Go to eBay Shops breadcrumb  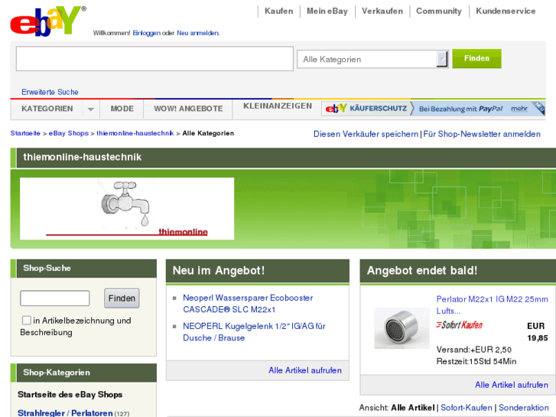(x=68, y=133)
